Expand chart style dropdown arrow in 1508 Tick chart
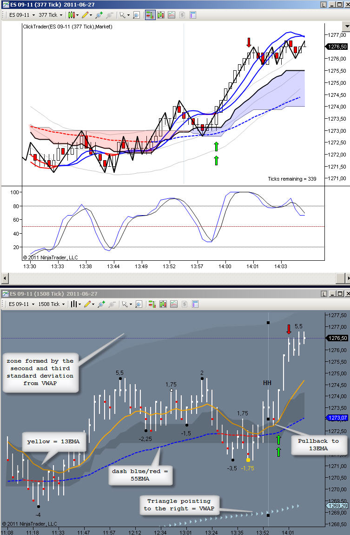The height and width of the screenshot is (535, 350). (x=79, y=304)
